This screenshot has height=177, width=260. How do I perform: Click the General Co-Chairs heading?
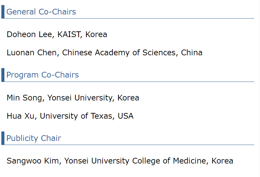tap(41, 12)
